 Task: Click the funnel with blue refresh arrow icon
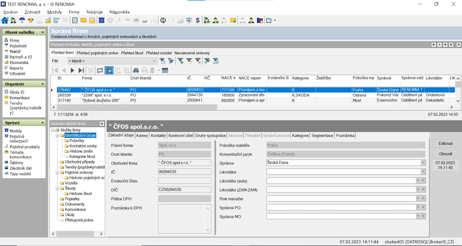[x=163, y=61]
